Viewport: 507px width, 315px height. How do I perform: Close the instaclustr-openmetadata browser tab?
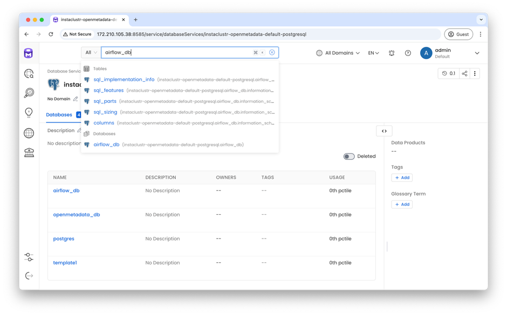tap(123, 20)
